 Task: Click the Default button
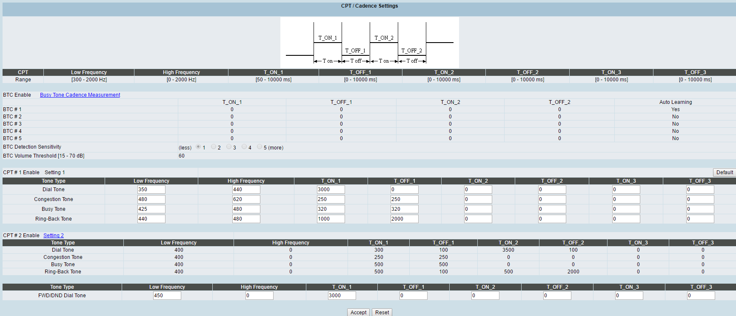[725, 172]
